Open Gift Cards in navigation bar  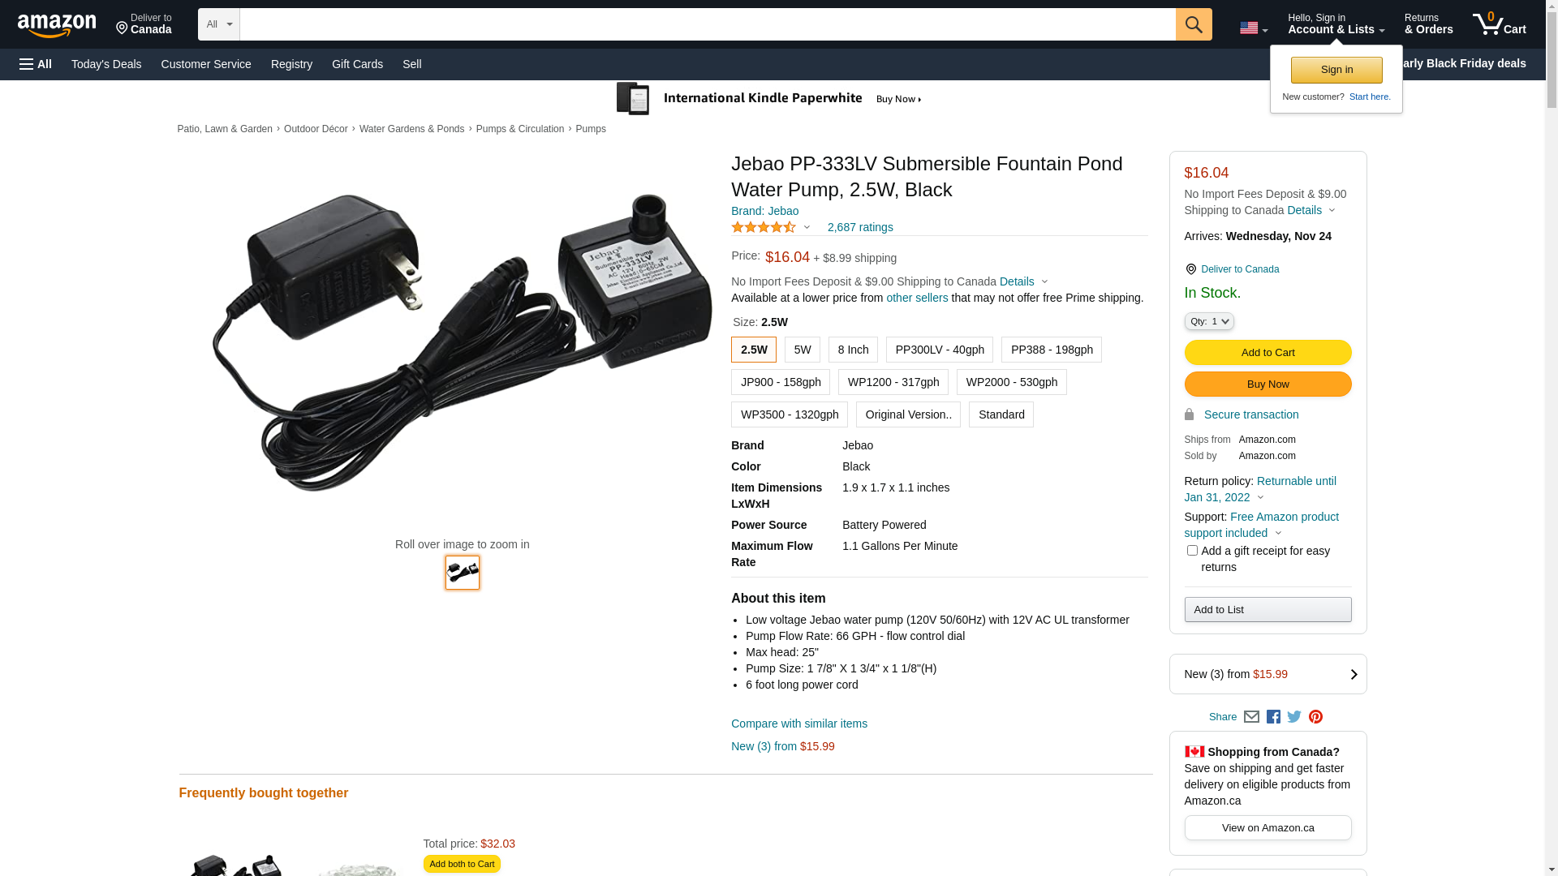[x=357, y=64]
